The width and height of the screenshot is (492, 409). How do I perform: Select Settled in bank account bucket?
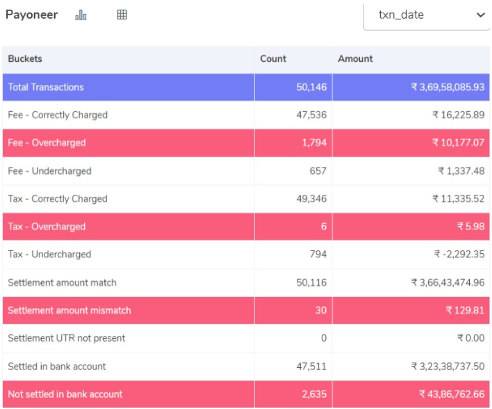57,367
